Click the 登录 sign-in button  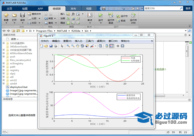click(x=188, y=8)
